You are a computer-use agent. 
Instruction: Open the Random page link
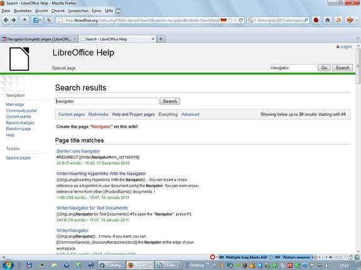point(18,129)
